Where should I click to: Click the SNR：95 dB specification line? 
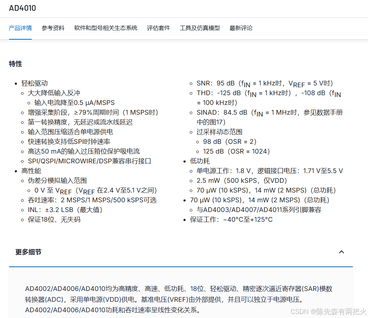click(x=265, y=84)
